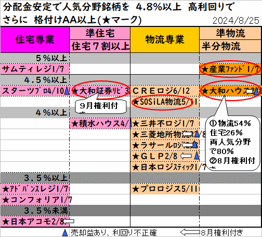Click the 物流54% 住宅26% callout note
This screenshot has height=237, width=262.
point(233,143)
